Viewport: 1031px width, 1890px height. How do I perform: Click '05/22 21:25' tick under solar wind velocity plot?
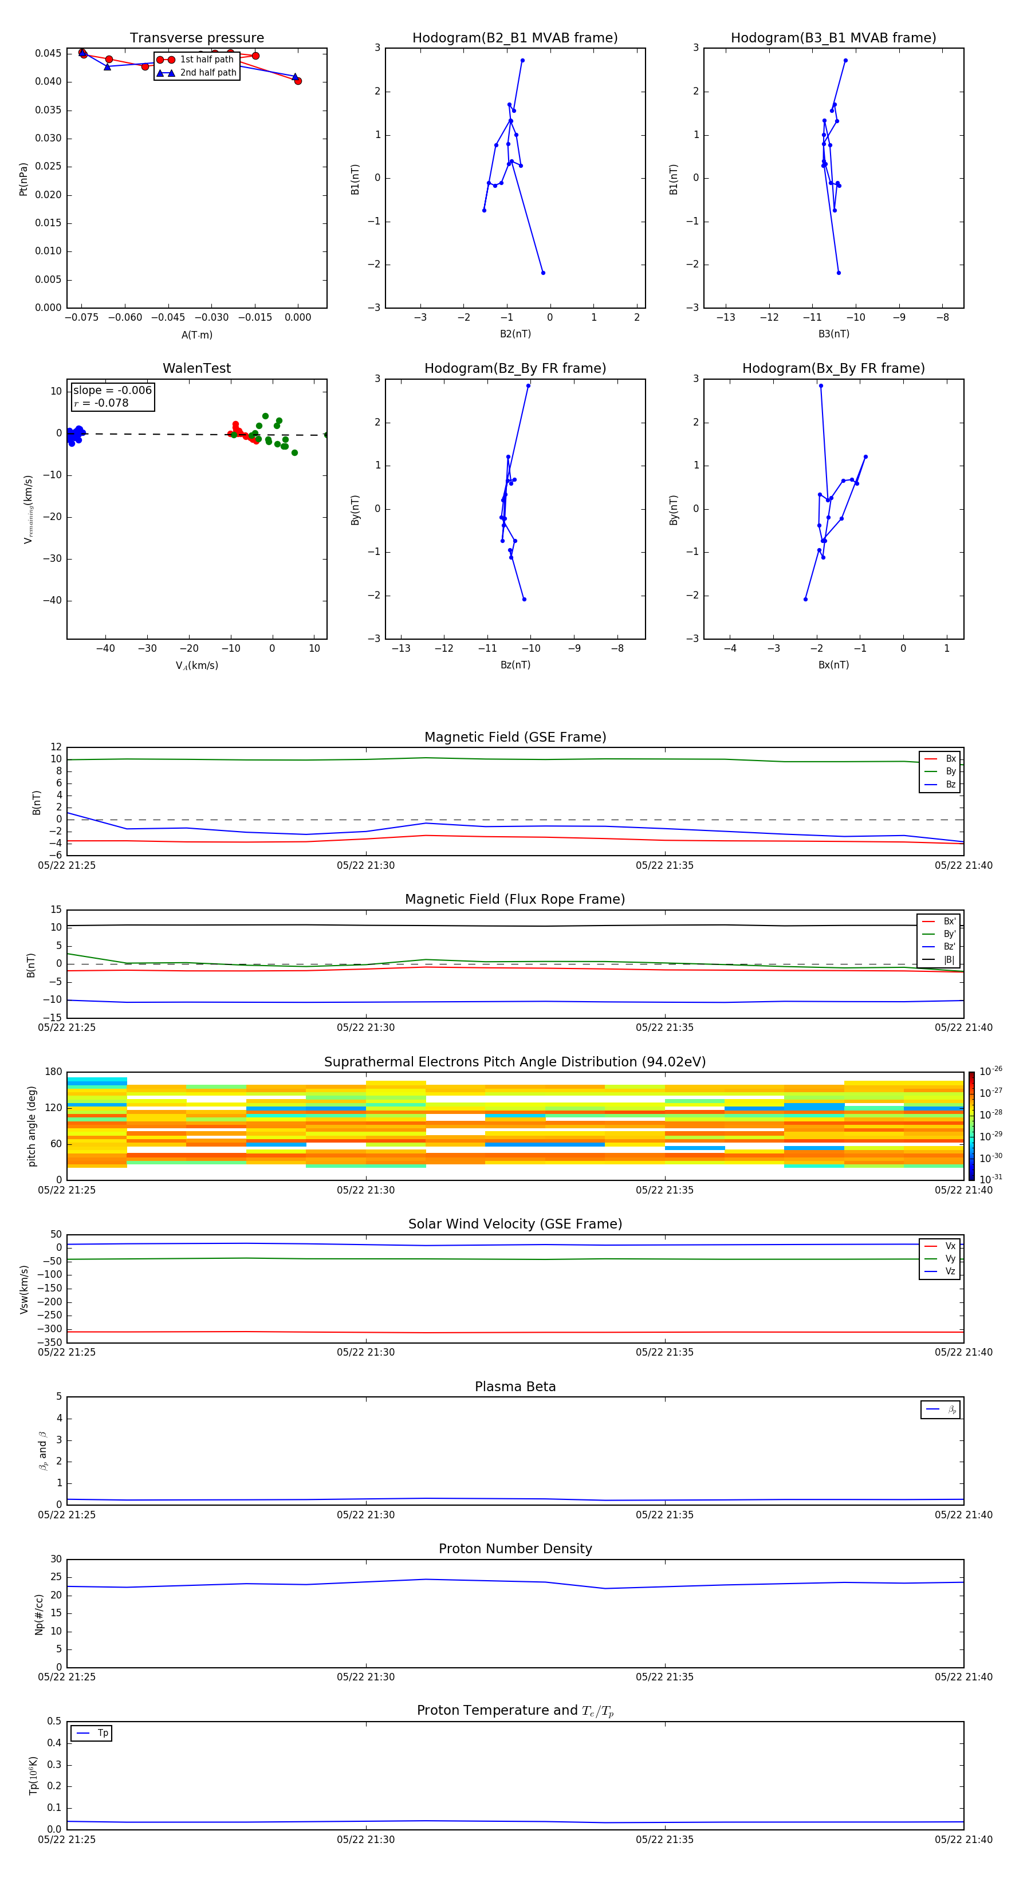click(67, 1352)
